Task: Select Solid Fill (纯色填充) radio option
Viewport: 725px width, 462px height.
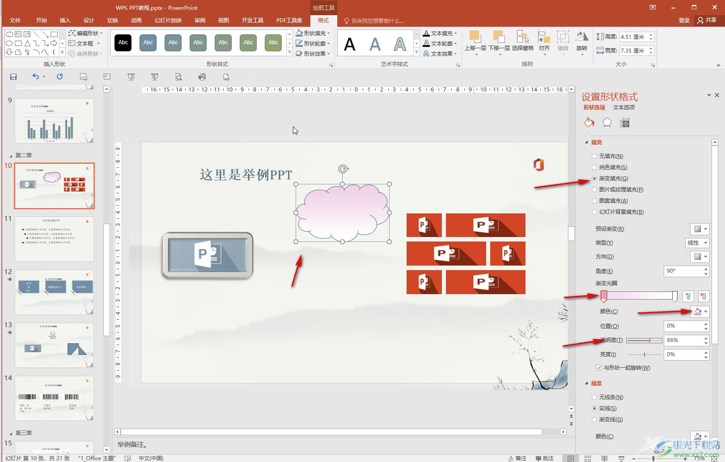Action: click(594, 167)
